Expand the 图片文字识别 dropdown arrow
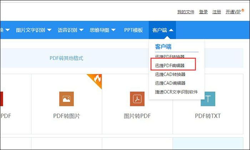Screen dimensions: 250x150 click(49, 30)
